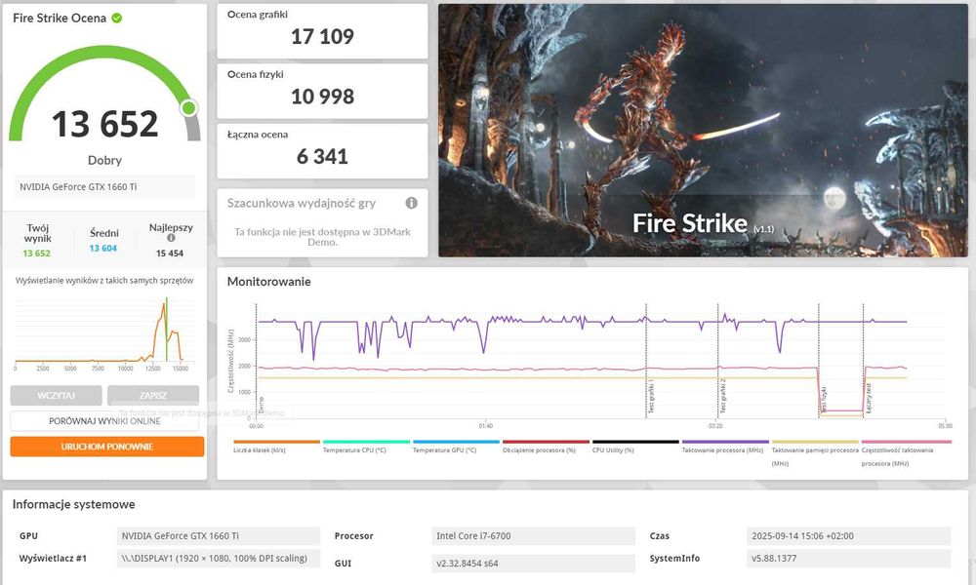
Task: Click the Wyświetlacz #1 display value field
Action: [x=219, y=559]
